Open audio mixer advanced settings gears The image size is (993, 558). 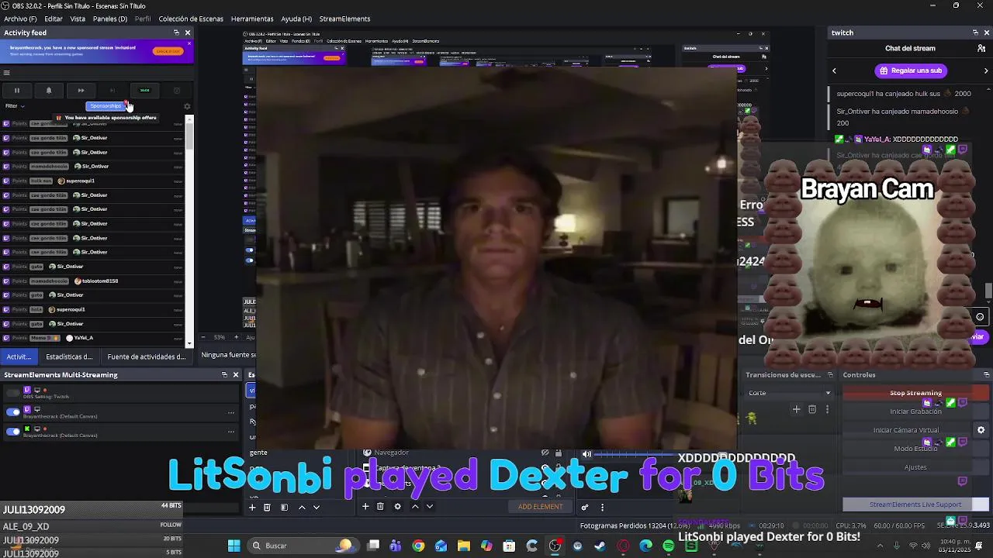[585, 507]
